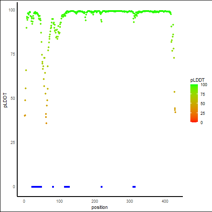This screenshot has width=212, height=212.
Task: Click the pLDDT color gradient bar
Action: pyautogui.click(x=194, y=103)
